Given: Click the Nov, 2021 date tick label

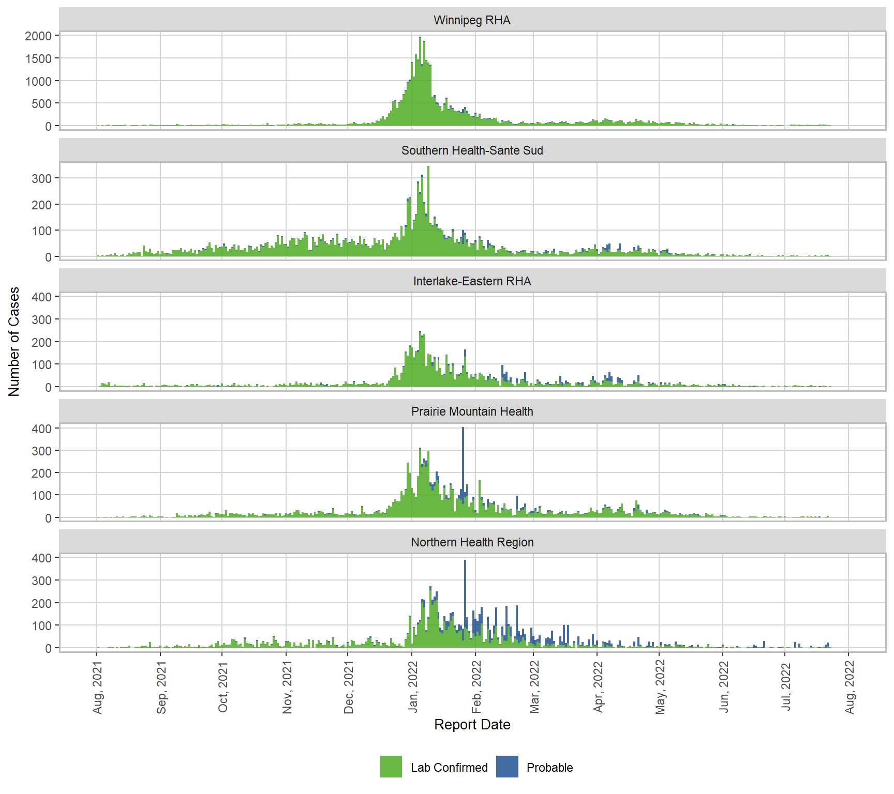Looking at the screenshot, I should click(x=287, y=687).
